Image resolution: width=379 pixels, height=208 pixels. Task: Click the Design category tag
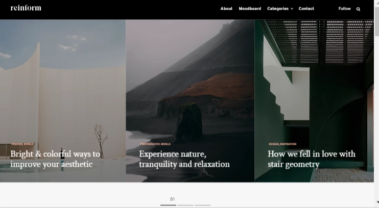point(273,144)
